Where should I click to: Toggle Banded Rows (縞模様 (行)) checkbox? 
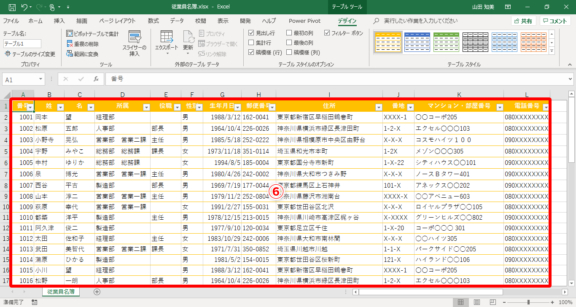click(251, 52)
